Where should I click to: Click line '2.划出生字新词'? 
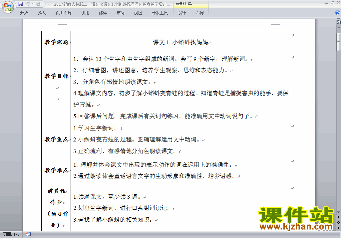click(122, 208)
